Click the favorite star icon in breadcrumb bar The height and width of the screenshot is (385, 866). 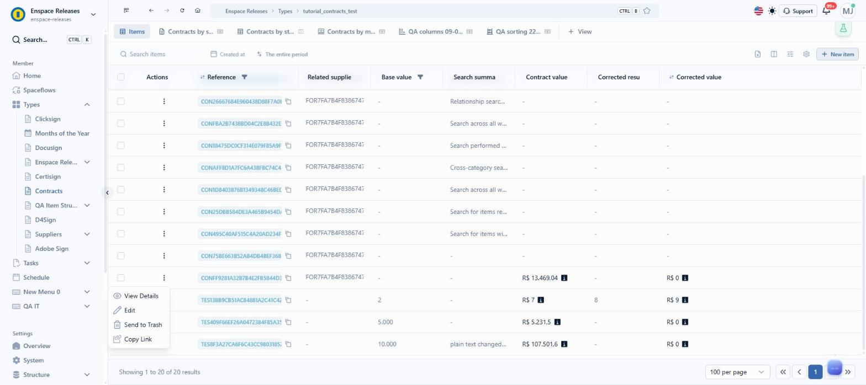point(647,11)
